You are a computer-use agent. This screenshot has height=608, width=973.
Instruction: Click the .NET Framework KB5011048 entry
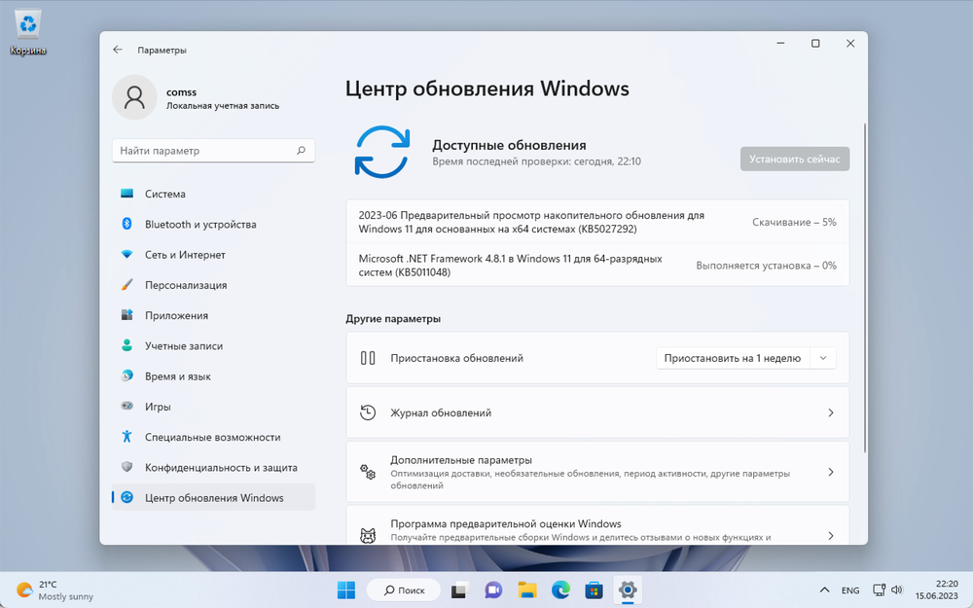click(510, 266)
